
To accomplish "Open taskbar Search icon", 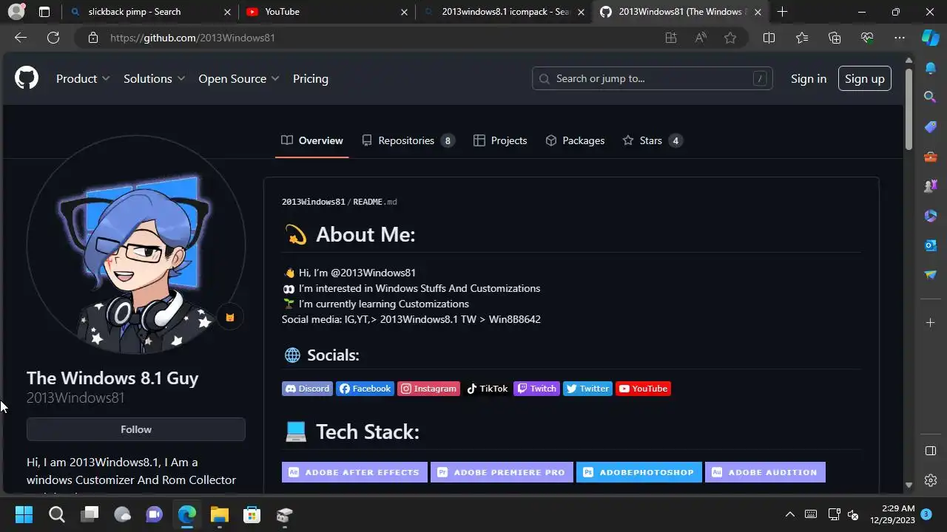I will coord(57,514).
